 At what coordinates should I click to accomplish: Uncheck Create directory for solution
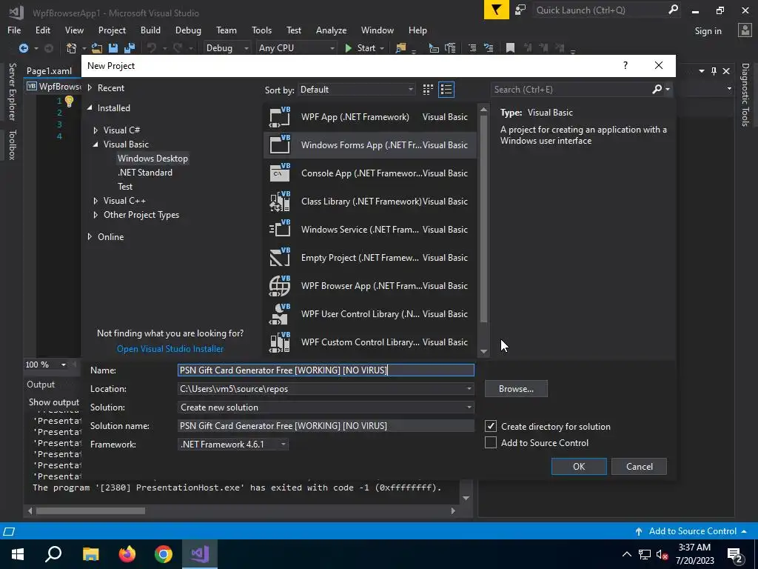pos(491,426)
